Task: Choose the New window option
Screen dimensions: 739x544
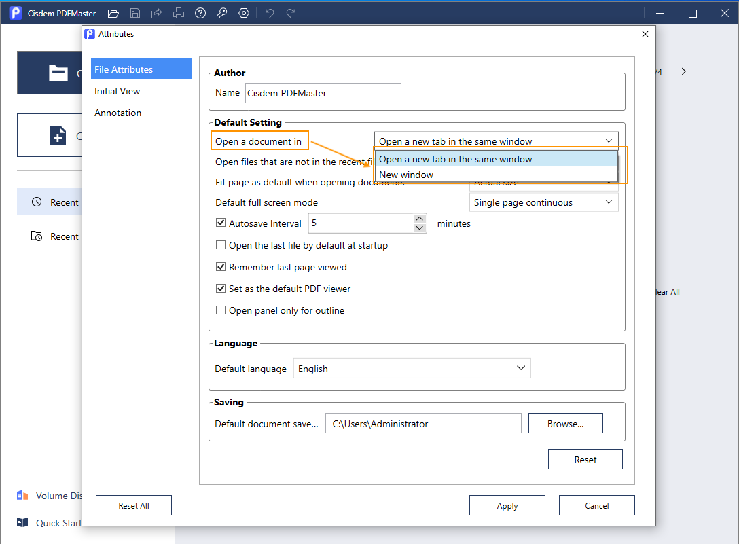Action: tap(497, 175)
